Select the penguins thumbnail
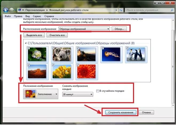This screenshot has width=176, height=125. [136, 54]
